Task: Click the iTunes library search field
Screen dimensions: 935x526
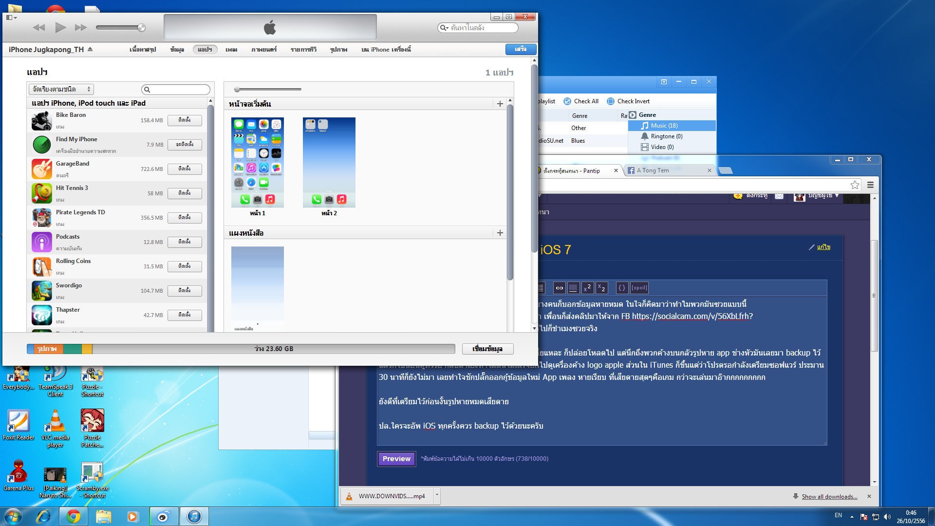Action: [x=478, y=28]
